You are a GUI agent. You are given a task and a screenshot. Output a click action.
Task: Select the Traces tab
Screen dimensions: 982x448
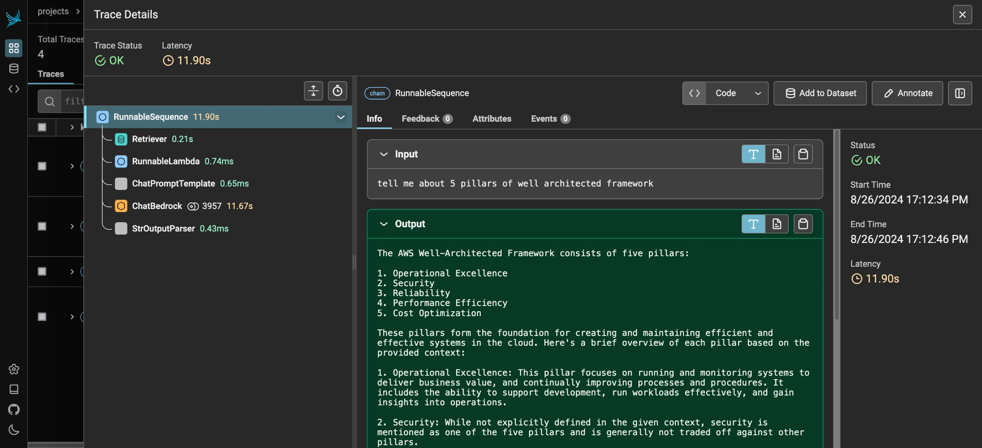coord(51,74)
